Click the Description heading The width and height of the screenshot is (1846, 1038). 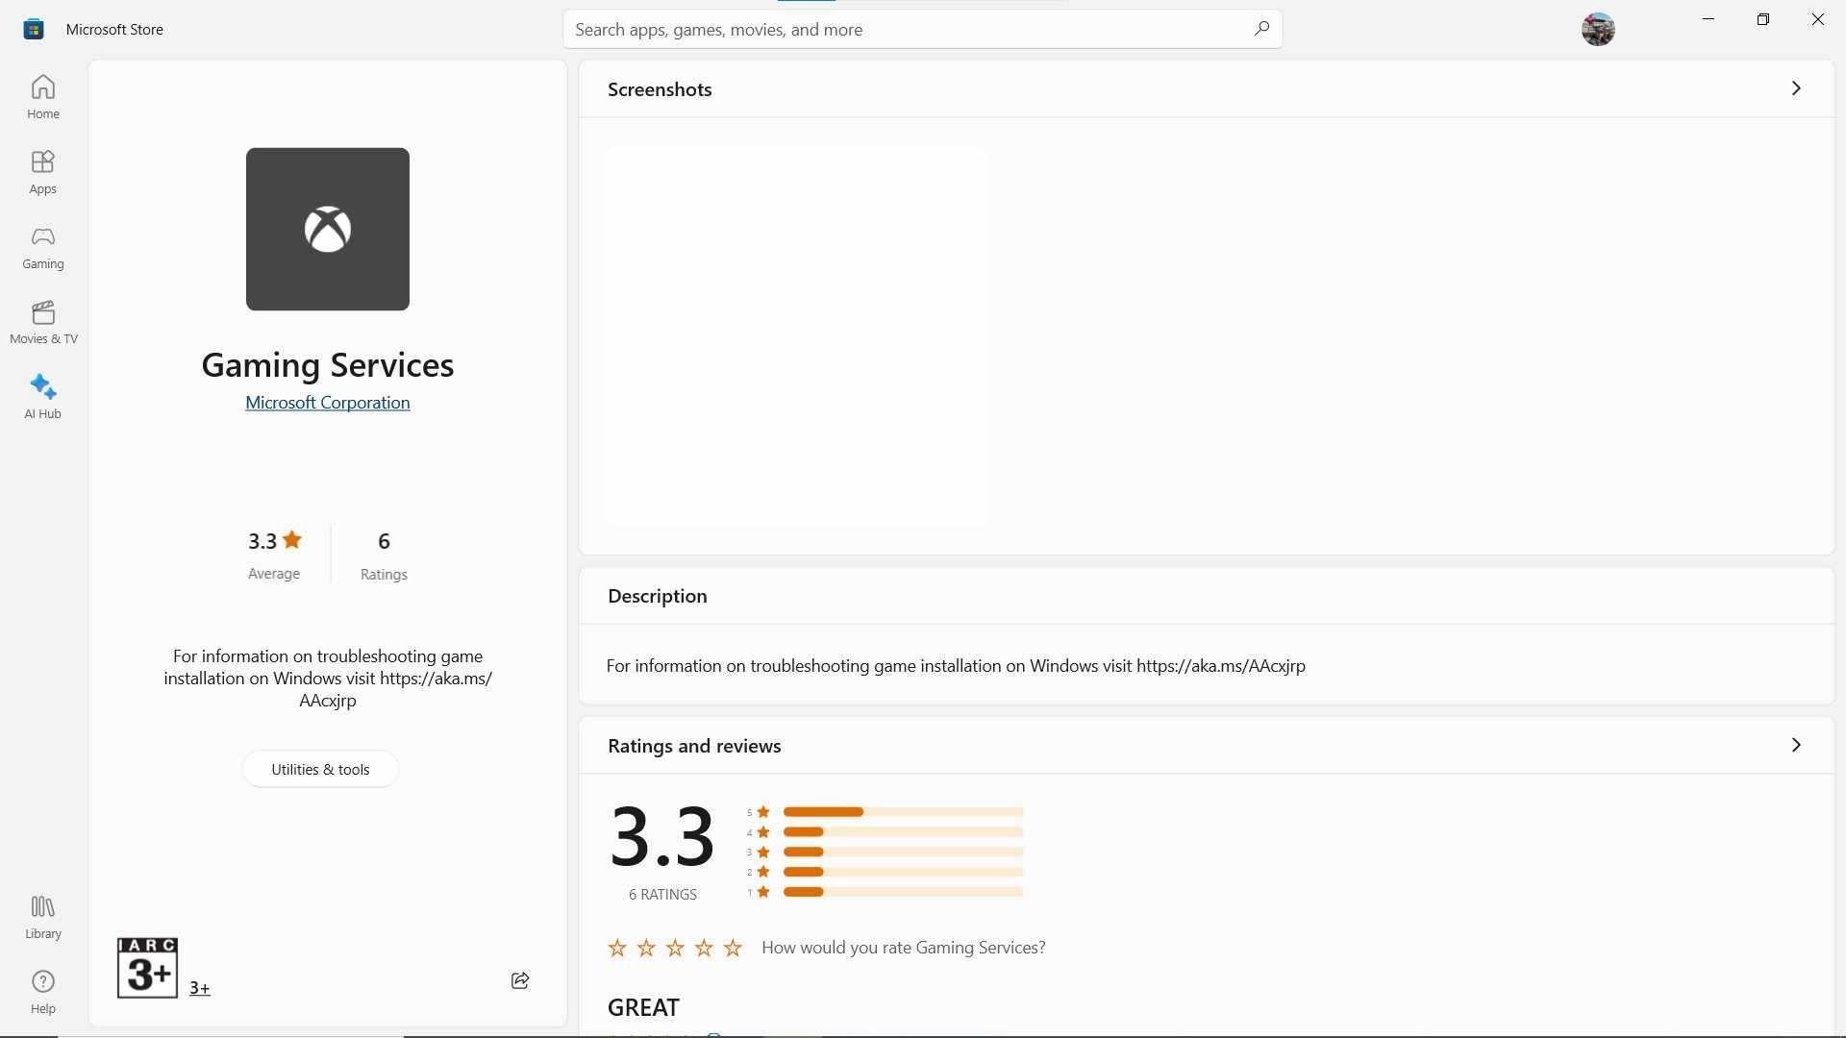pyautogui.click(x=657, y=596)
